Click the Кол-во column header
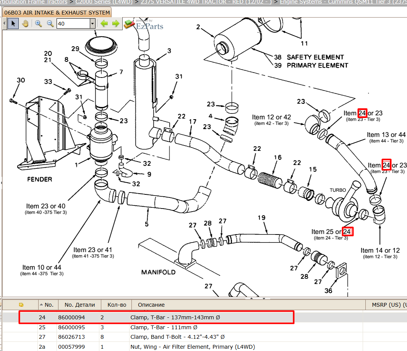The width and height of the screenshot is (407, 351). (x=117, y=305)
